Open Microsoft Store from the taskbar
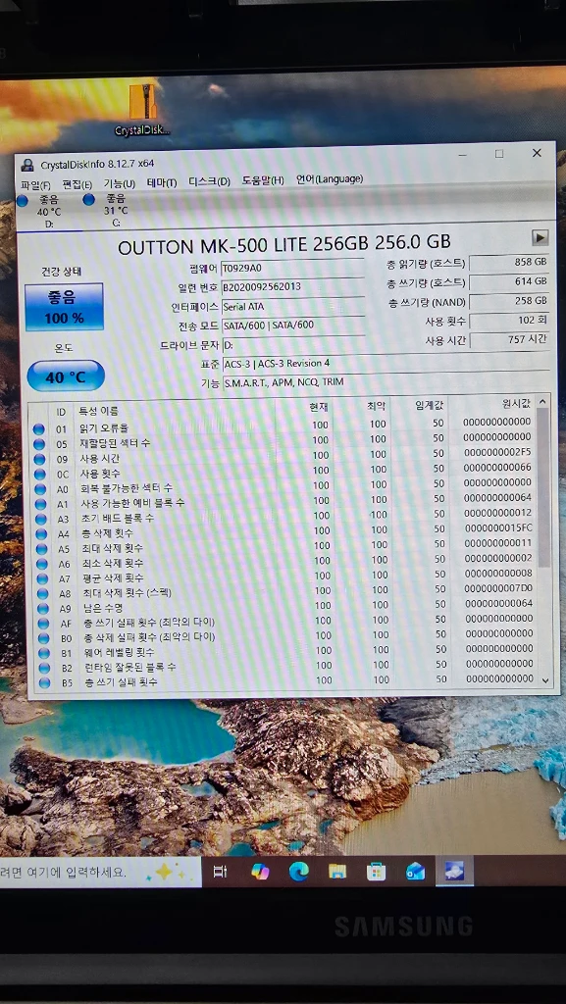Image resolution: width=566 pixels, height=1004 pixels. coord(376,872)
